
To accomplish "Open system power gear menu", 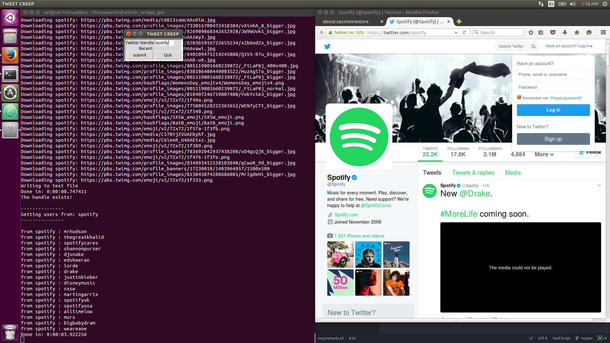I will [x=604, y=4].
